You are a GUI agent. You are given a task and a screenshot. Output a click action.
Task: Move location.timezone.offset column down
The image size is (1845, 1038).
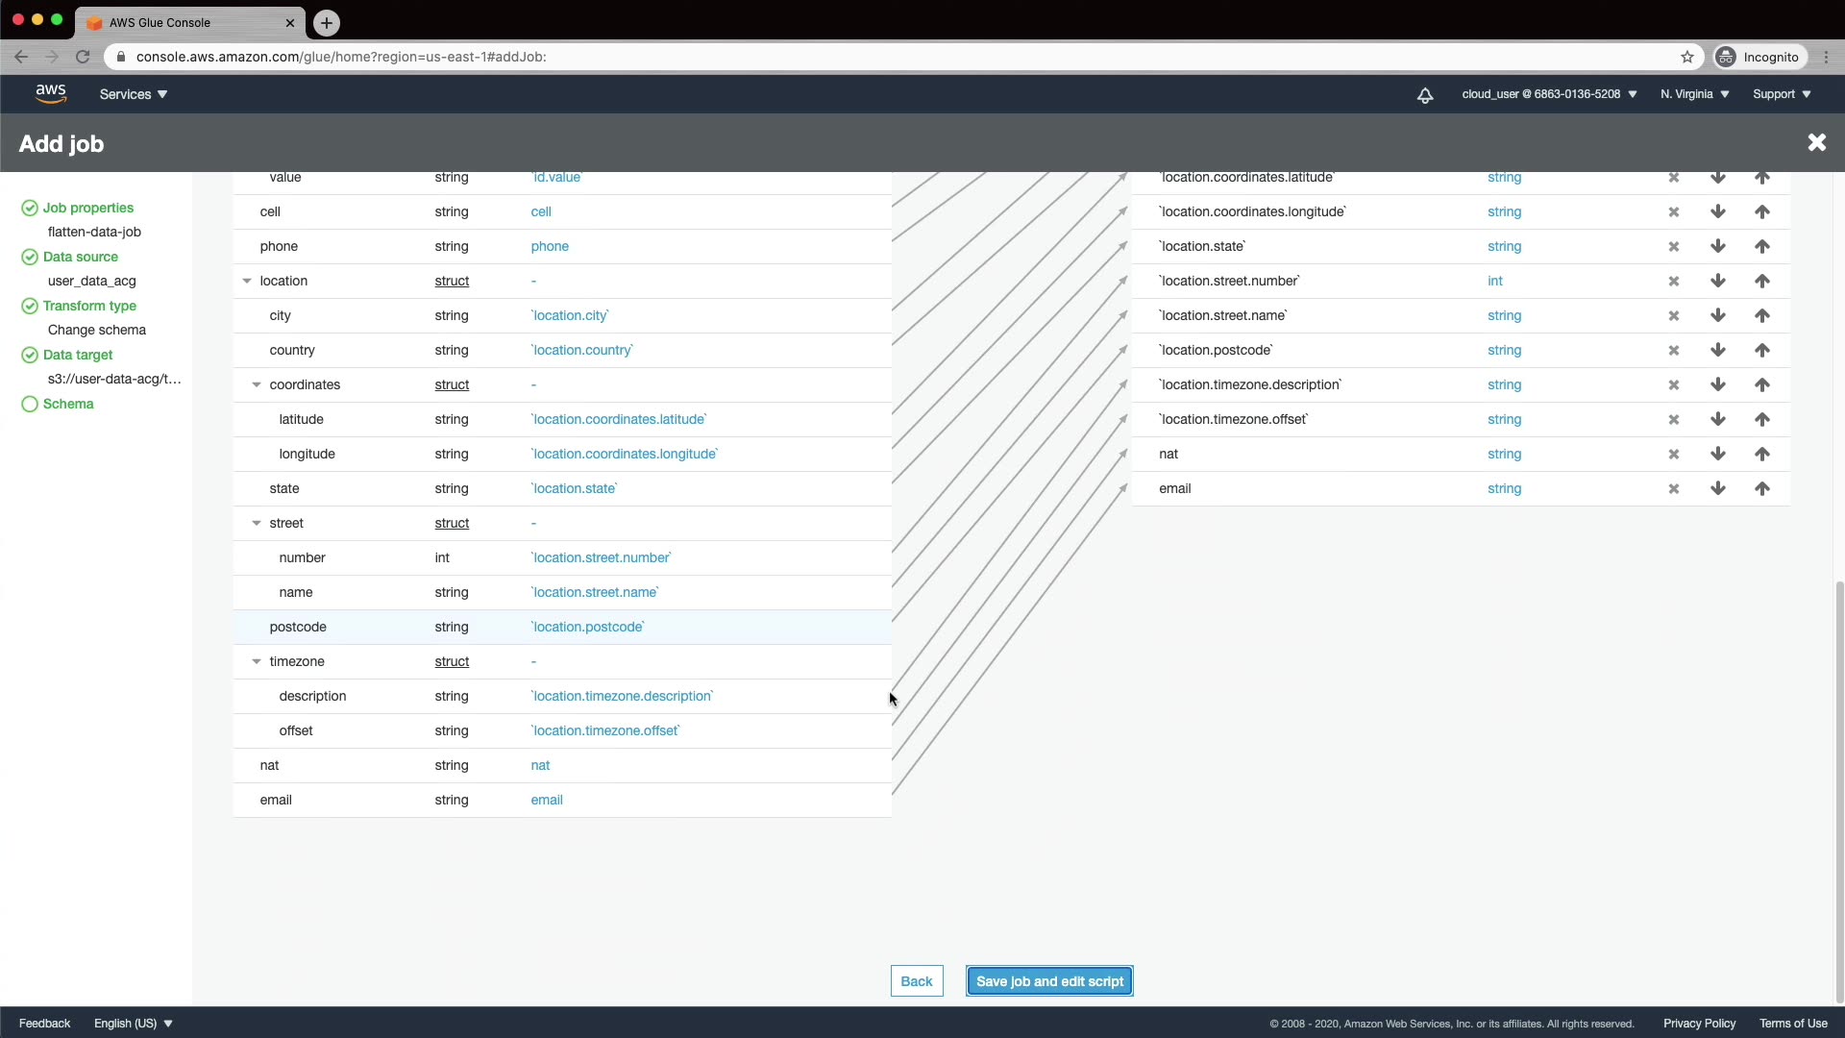1717,419
